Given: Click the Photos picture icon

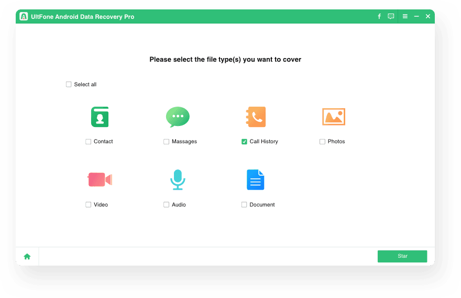Looking at the screenshot, I should click(x=334, y=117).
